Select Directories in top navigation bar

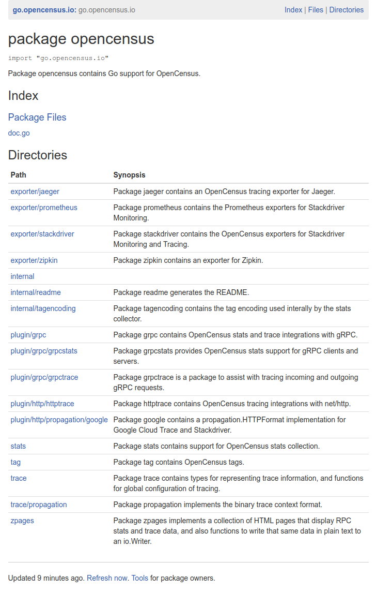coord(346,10)
